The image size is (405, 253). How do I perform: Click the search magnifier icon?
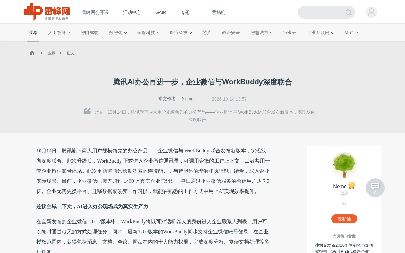point(348,12)
